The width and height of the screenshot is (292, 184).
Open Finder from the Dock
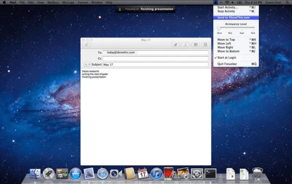coord(35,173)
